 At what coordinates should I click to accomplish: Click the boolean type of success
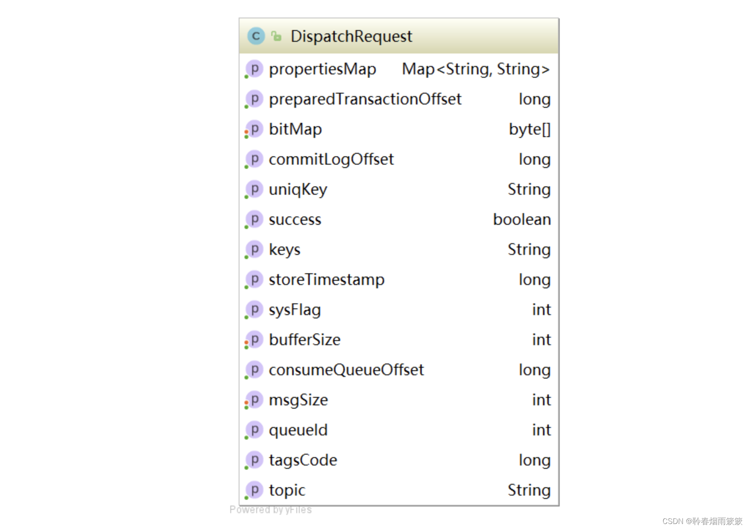click(522, 219)
